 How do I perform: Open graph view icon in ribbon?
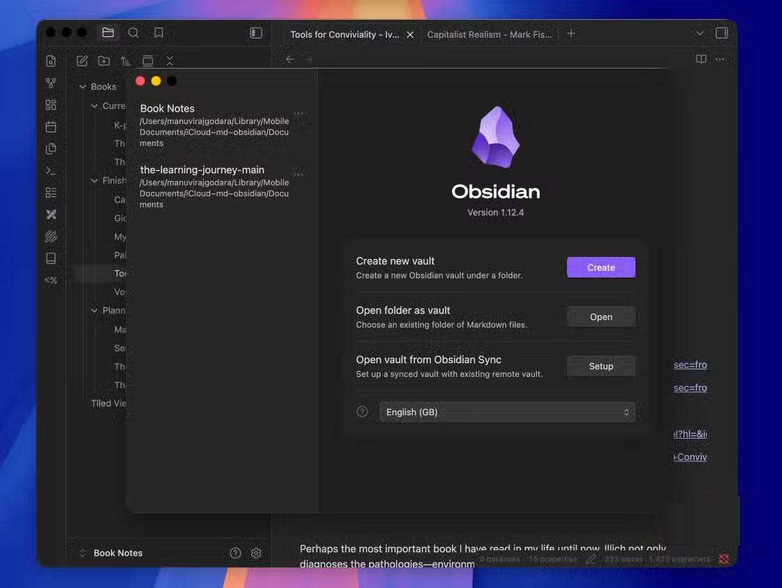(x=51, y=83)
